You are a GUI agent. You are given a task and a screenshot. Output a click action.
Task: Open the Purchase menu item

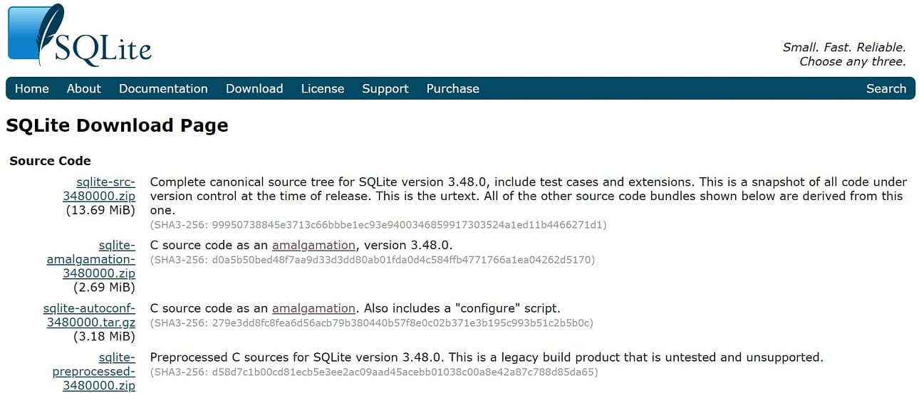[x=452, y=89]
